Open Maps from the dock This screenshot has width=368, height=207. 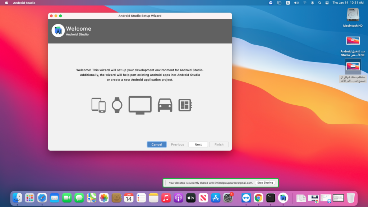click(x=92, y=198)
